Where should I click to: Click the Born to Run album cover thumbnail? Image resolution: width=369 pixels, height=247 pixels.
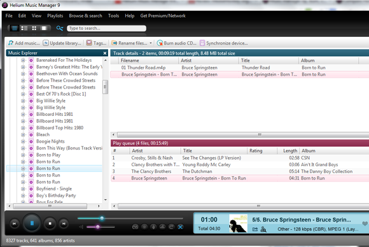[238, 223]
